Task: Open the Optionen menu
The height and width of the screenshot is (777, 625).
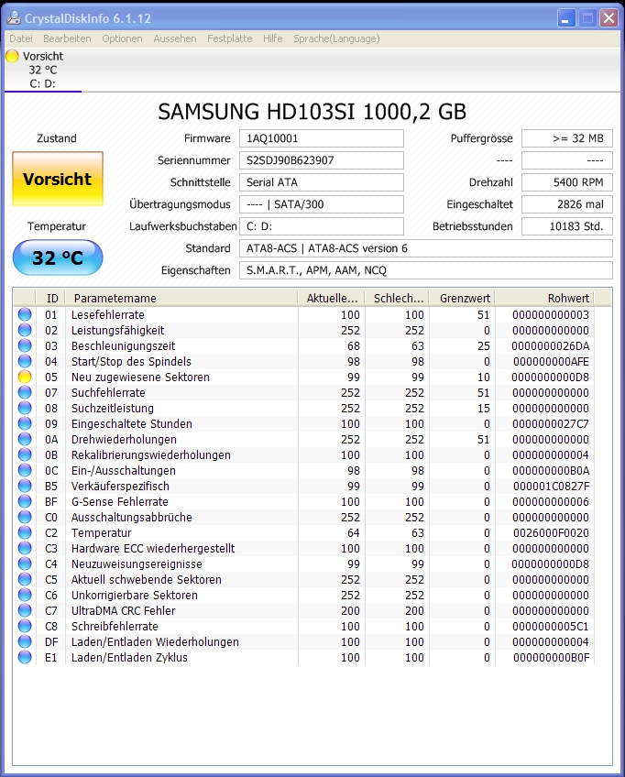Action: (x=122, y=38)
